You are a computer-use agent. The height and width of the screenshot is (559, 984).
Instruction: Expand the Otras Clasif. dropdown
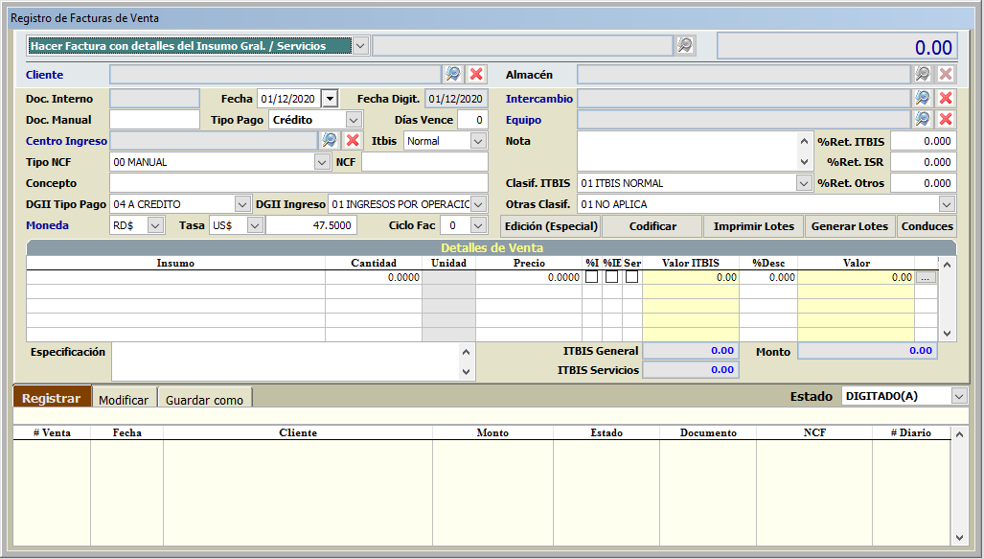(947, 204)
